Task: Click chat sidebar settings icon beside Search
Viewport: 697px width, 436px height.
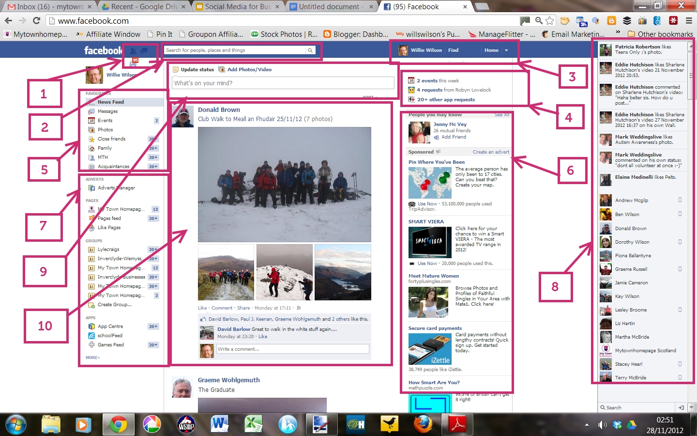Action: click(681, 407)
